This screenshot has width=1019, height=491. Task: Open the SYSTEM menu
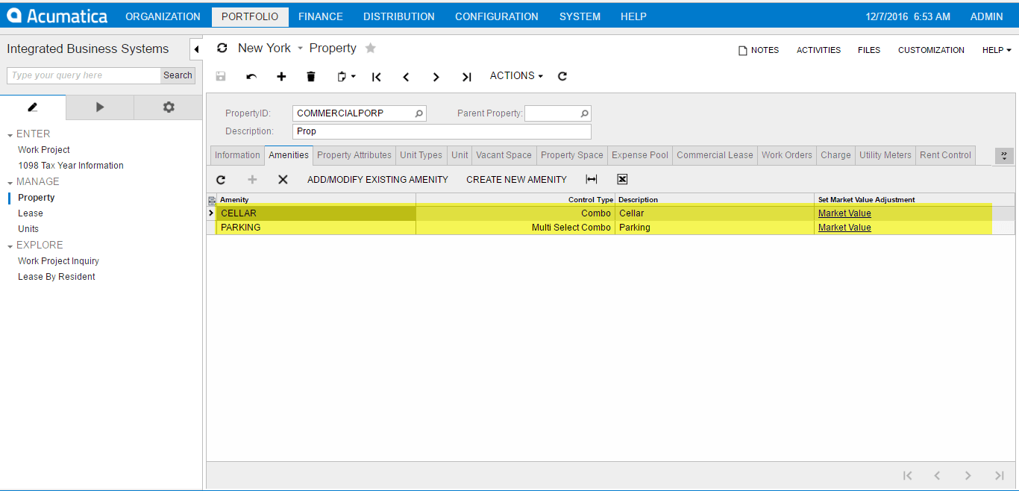(x=580, y=16)
